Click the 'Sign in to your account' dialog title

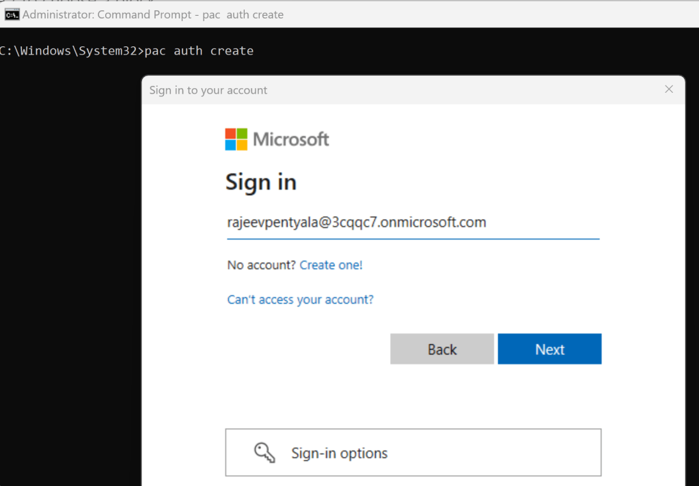(208, 90)
